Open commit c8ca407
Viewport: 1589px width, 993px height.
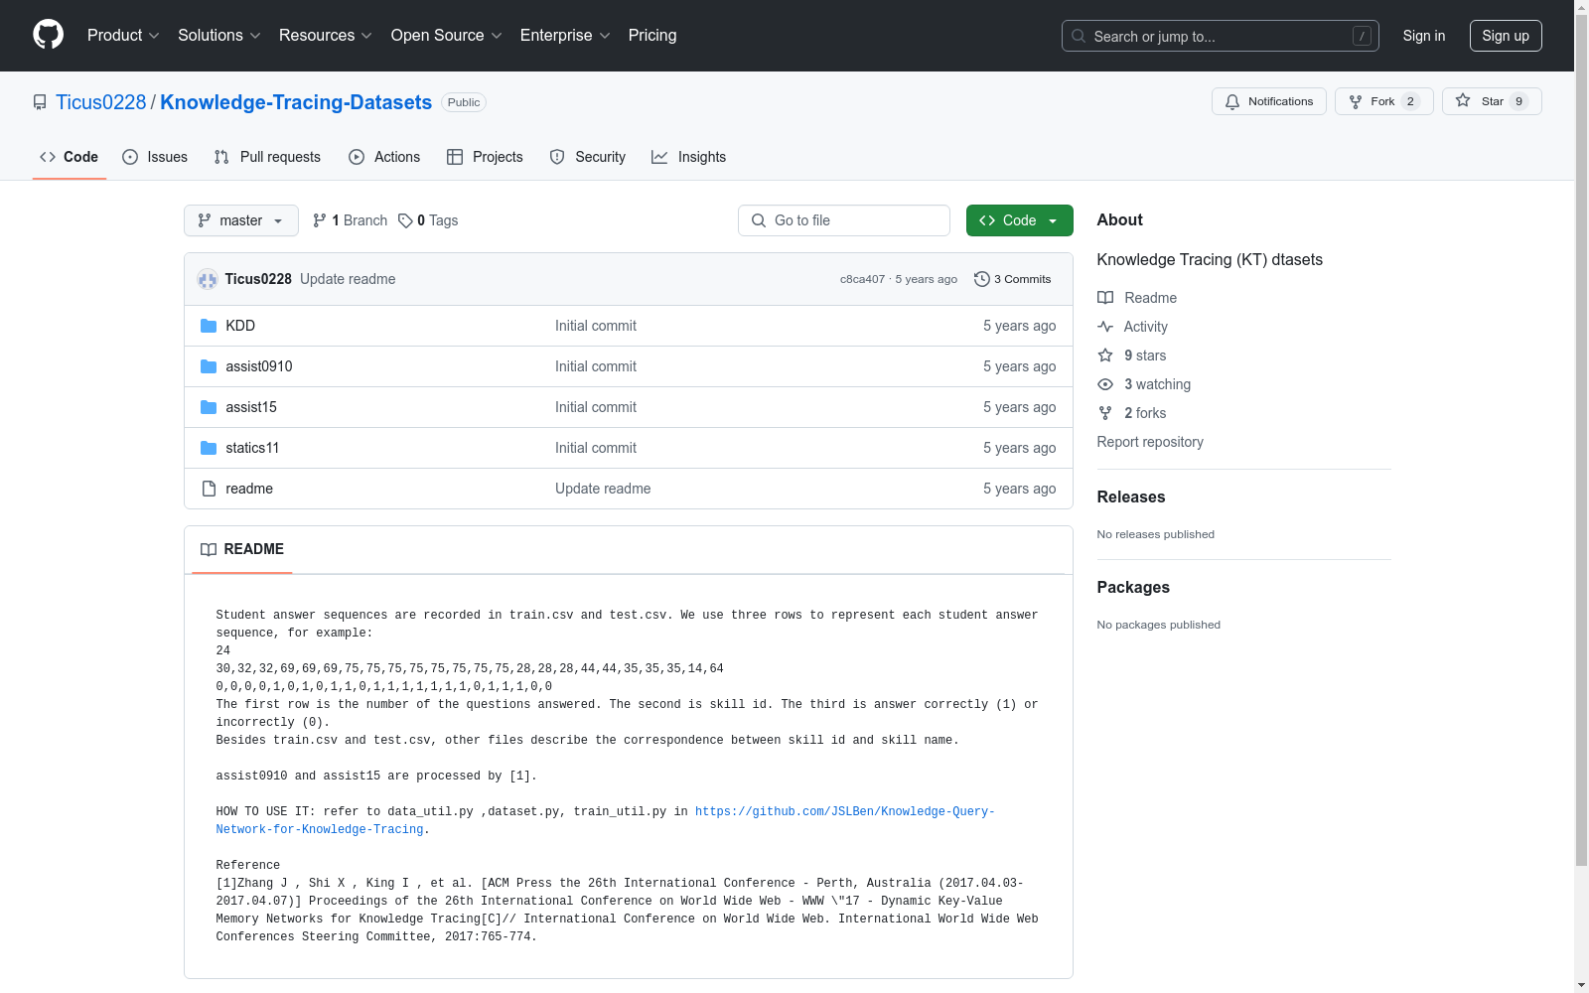pyautogui.click(x=862, y=279)
